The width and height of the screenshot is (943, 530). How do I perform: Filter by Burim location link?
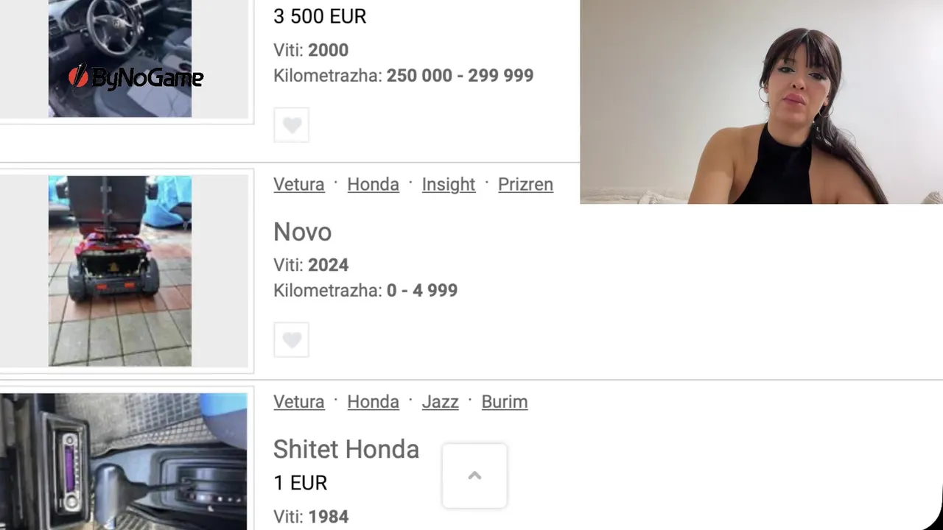point(505,401)
